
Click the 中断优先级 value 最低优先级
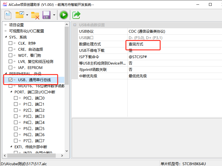pyautogui.click(x=138, y=76)
